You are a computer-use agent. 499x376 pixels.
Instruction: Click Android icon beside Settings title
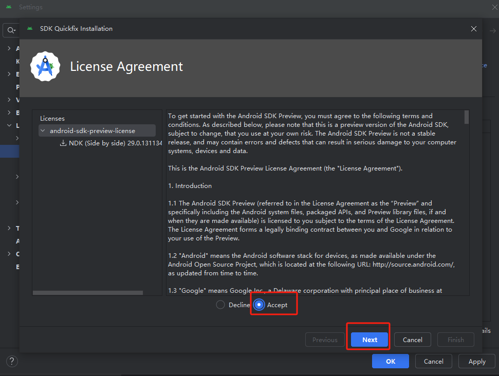point(9,7)
